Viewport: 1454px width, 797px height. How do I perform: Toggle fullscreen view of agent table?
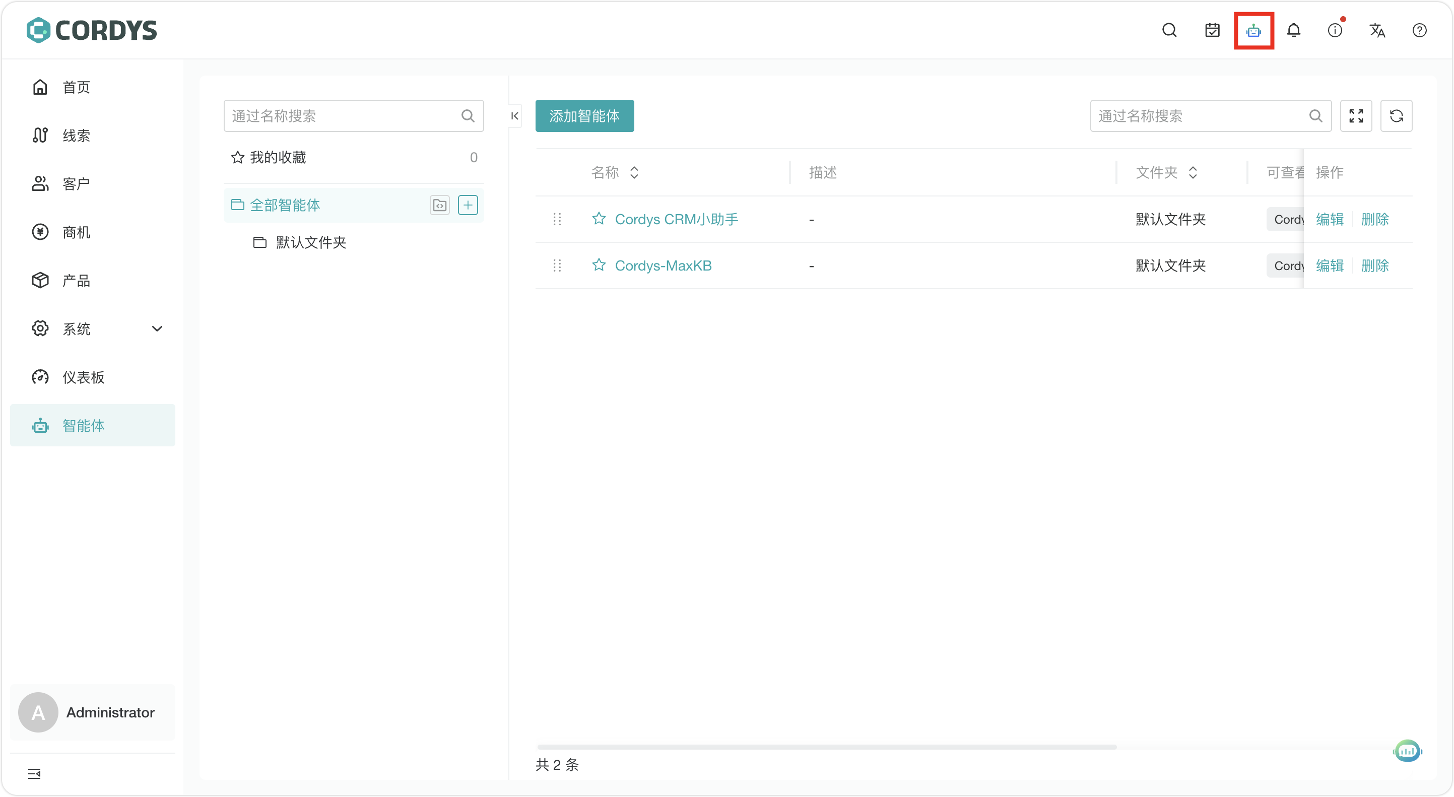(x=1356, y=116)
